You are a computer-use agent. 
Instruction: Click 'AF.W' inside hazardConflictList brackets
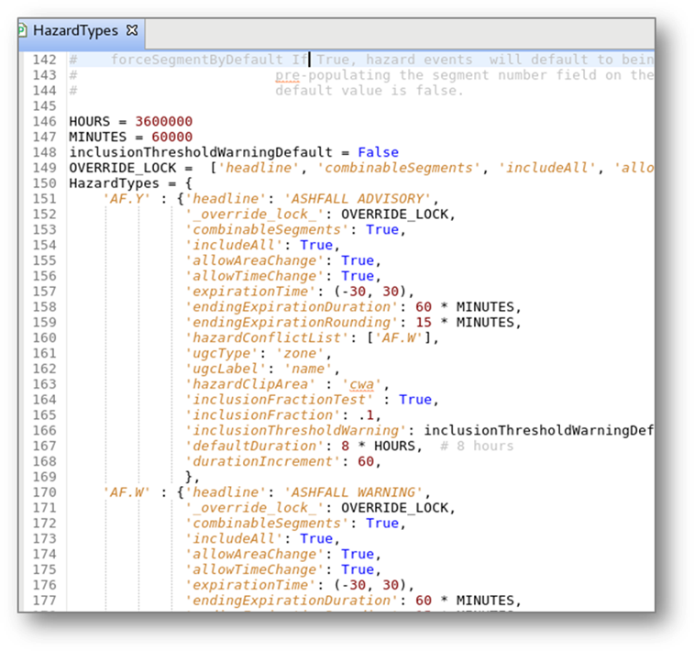(x=399, y=338)
